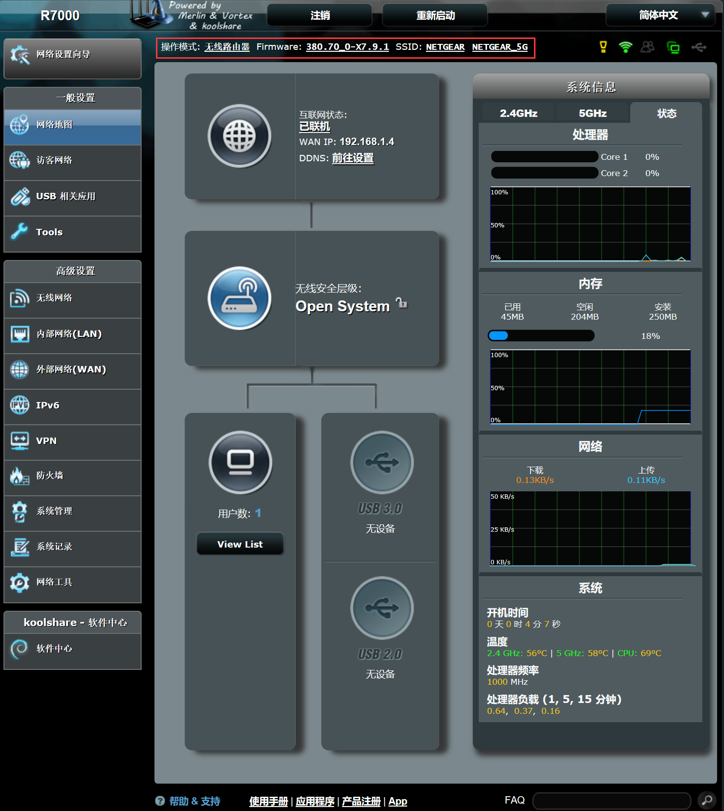Click the yellow notification bulb status icon

pyautogui.click(x=603, y=47)
